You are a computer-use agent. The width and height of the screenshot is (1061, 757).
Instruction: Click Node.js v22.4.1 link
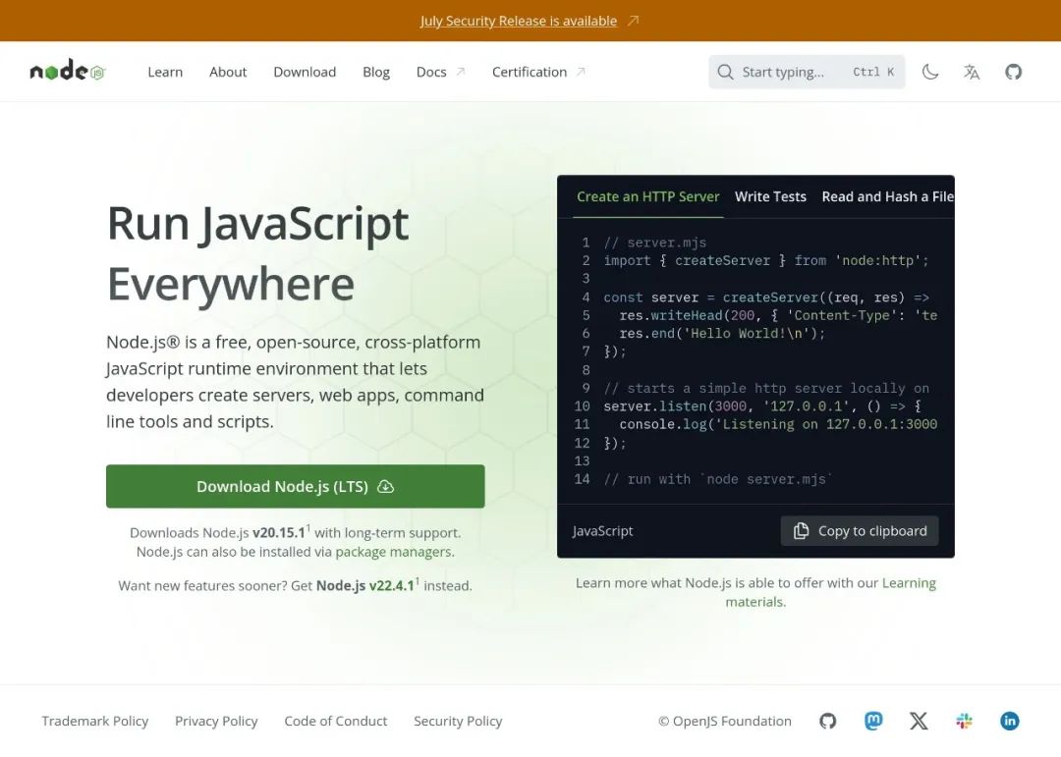[x=365, y=586]
